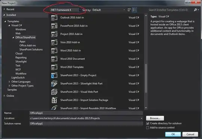The image size is (202, 139).
Task: Toggle Create directory for solution checkbox
Action: pyautogui.click(x=148, y=123)
